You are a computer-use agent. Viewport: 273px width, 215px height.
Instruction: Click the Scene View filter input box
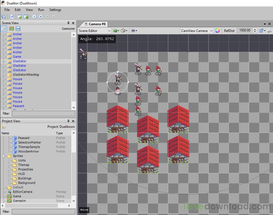pos(43,114)
